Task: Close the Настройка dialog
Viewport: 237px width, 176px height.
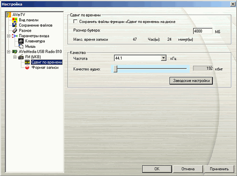Action: tap(233, 4)
